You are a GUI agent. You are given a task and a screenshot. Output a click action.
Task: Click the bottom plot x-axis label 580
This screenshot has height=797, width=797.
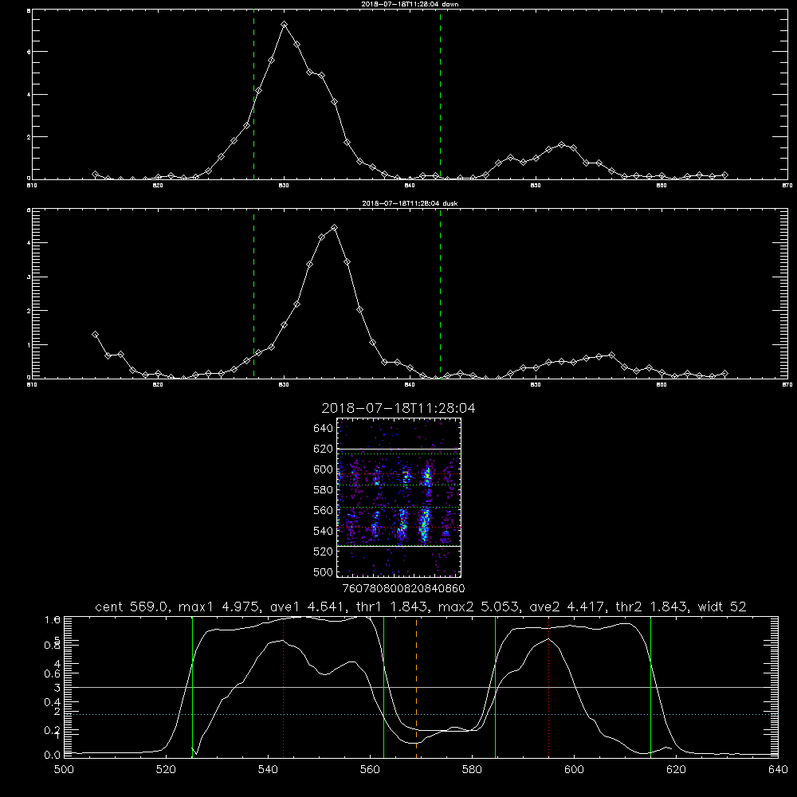tap(472, 770)
